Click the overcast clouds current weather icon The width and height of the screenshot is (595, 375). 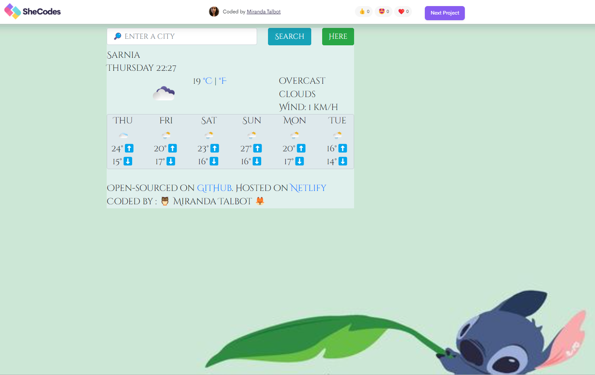[x=164, y=93]
